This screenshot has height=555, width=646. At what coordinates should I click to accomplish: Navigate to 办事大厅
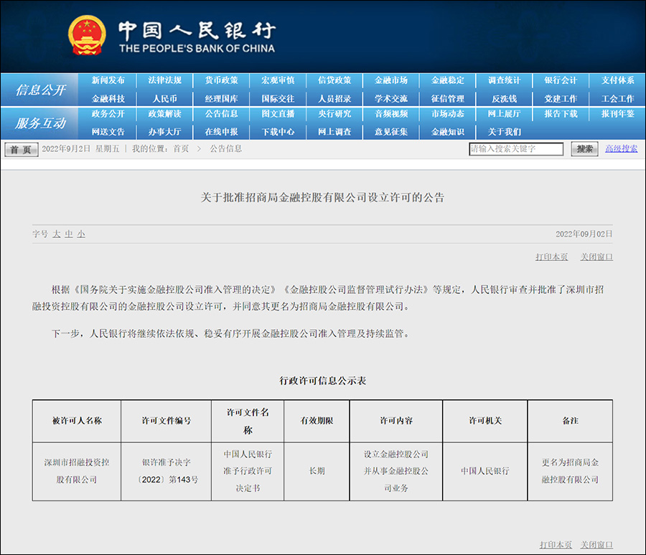tap(165, 132)
